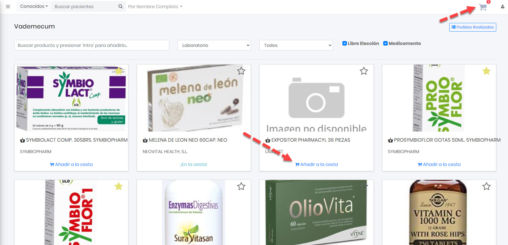Star the Expositor Pharmacyl product

coord(364,71)
